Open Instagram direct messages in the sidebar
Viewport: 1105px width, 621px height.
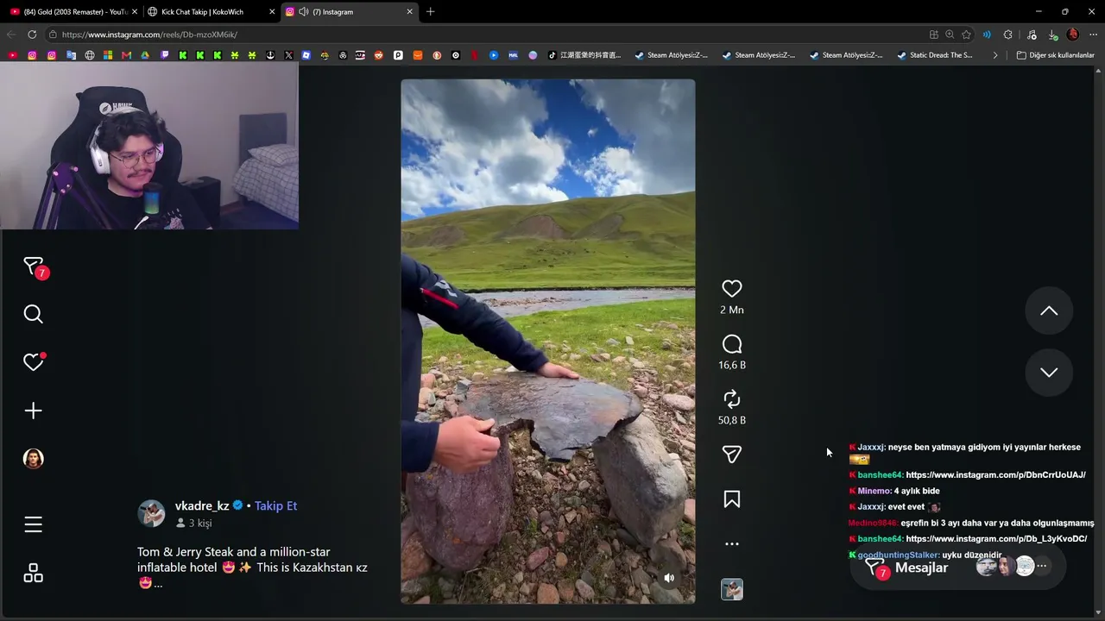[x=33, y=267]
